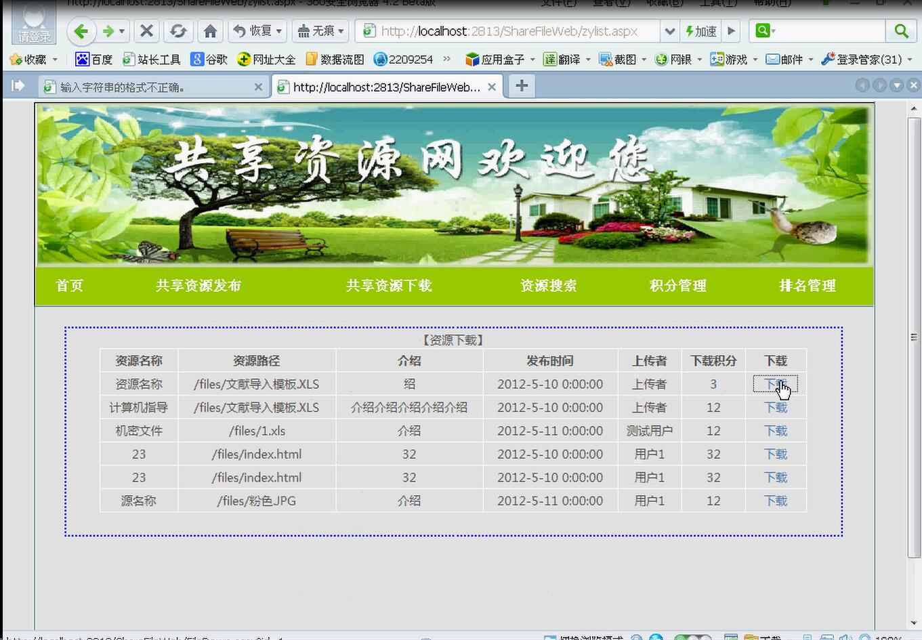Open 排名管理 navigation item
Viewport: 922px width, 640px height.
[x=808, y=285]
